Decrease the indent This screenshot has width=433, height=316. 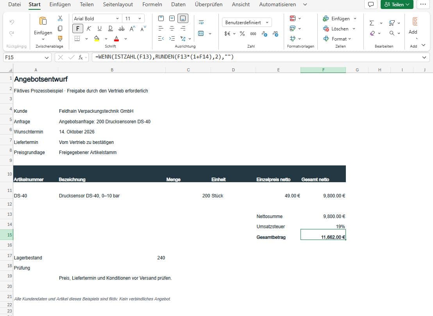click(161, 39)
